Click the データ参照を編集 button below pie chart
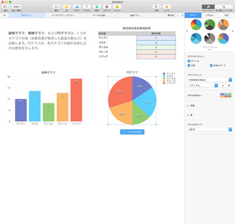Image resolution: width=235 pixels, height=224 pixels. 132,132
